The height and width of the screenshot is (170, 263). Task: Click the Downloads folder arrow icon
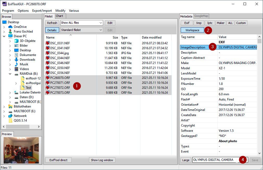(16, 60)
